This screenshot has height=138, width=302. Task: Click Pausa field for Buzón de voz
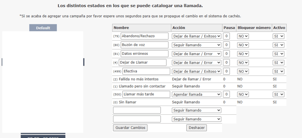(x=226, y=45)
